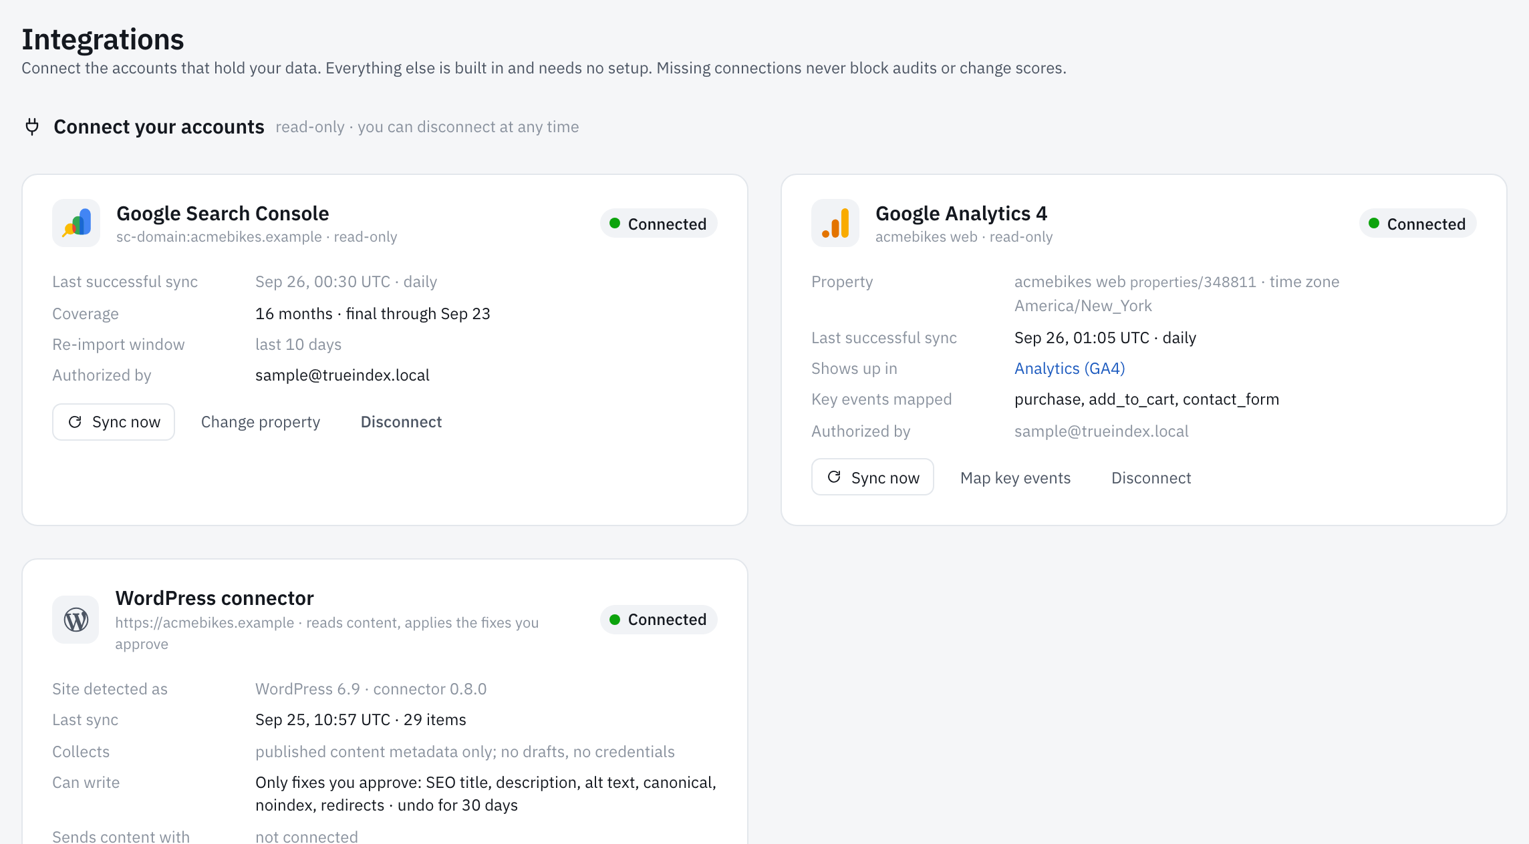Click Sync now in Google Search Console card
1529x844 pixels.
point(114,422)
